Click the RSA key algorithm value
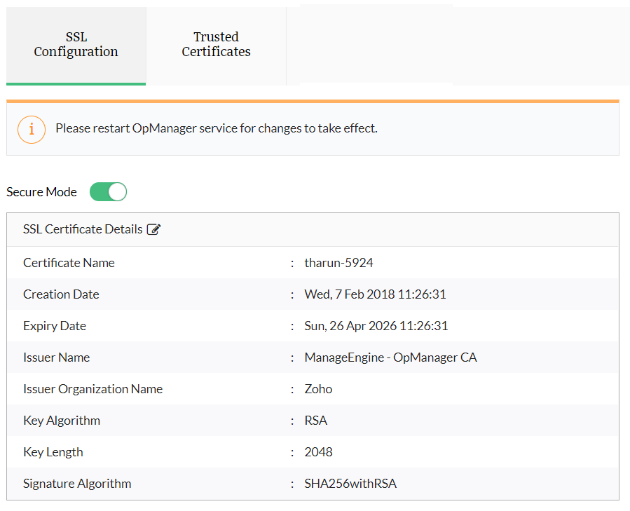 [x=316, y=421]
